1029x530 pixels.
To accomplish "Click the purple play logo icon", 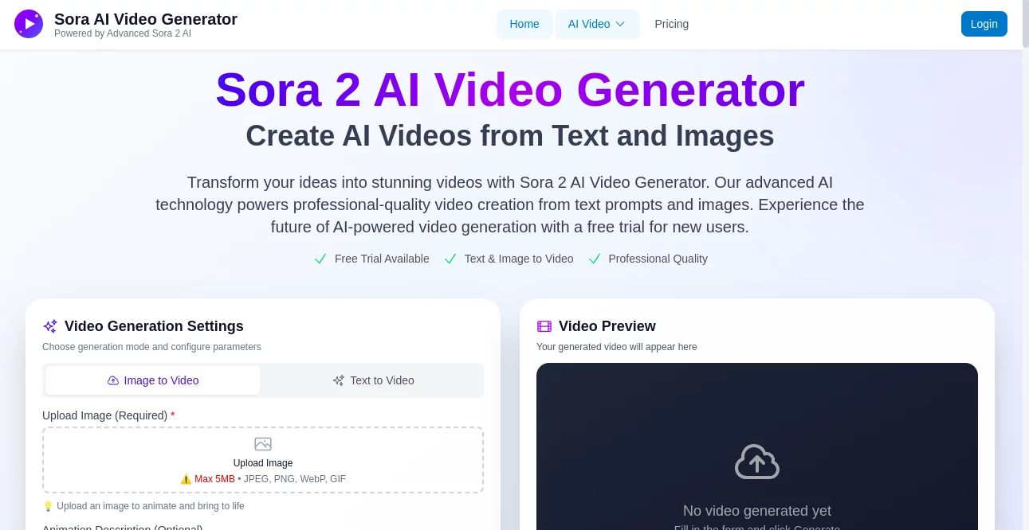I will [29, 24].
